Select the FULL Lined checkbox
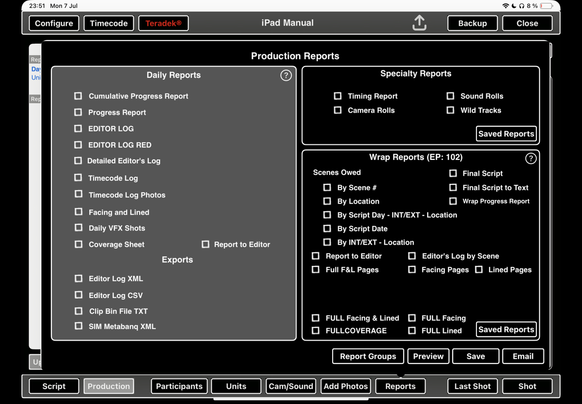Image resolution: width=582 pixels, height=404 pixels. (412, 331)
